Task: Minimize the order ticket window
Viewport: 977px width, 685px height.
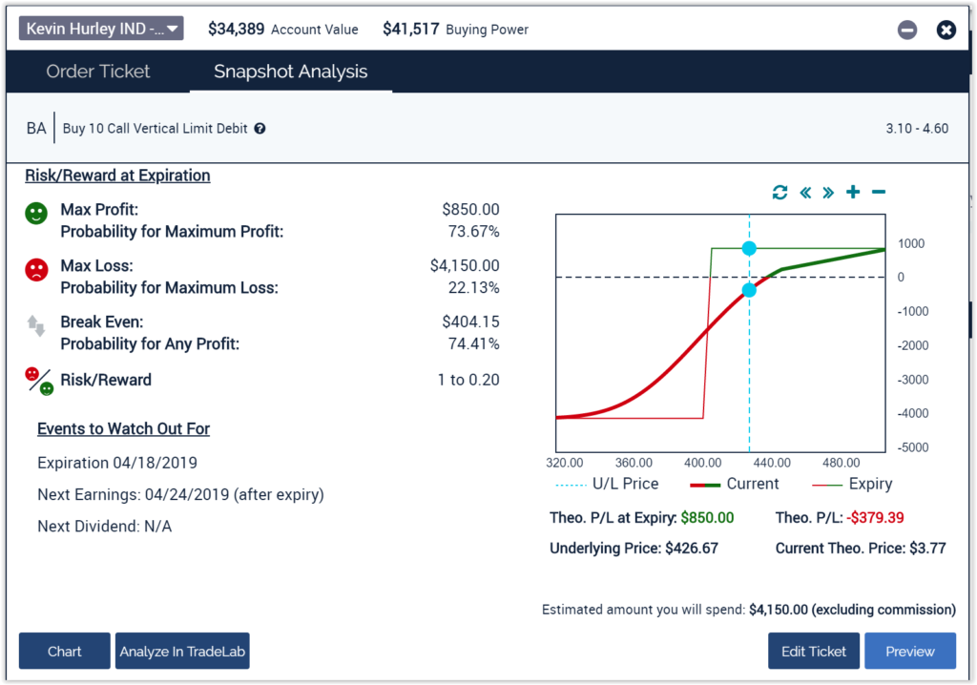Action: click(907, 30)
